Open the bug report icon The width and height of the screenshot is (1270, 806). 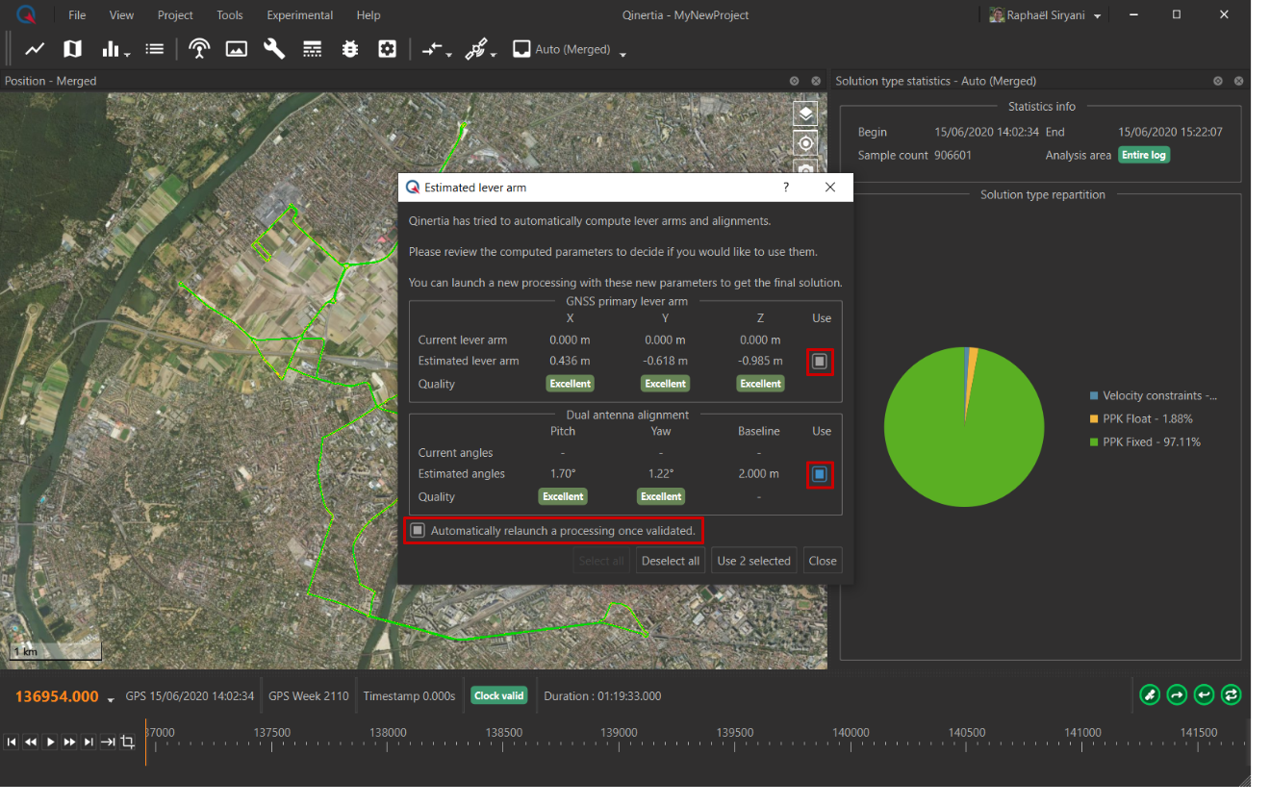click(350, 49)
